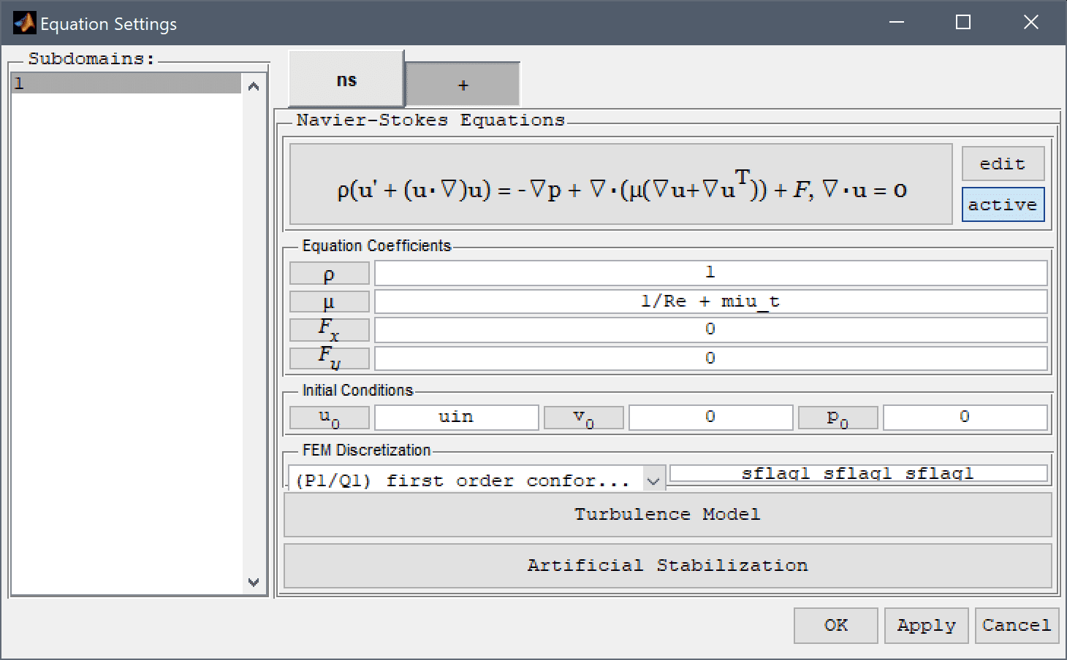Click the Fx body force button
This screenshot has height=660, width=1067.
(x=330, y=330)
